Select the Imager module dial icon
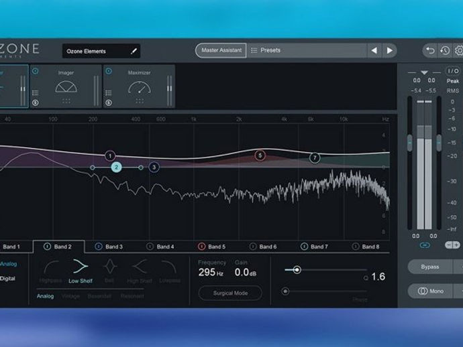 coord(66,86)
